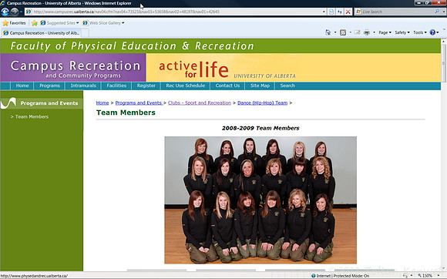
Task: Click the 2008-2009 team photo
Action: (260, 200)
